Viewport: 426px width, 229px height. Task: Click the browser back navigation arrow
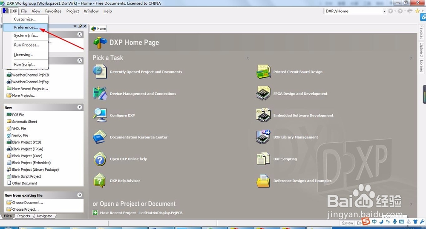[390, 11]
